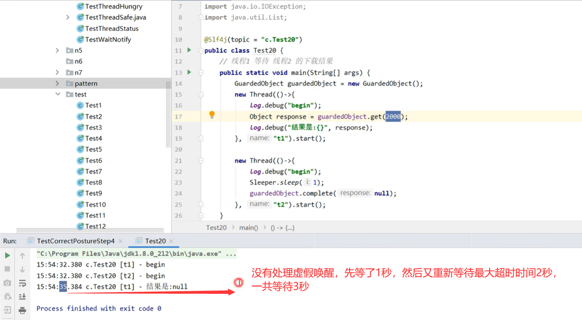Toggle Scroll to End in the console
The image size is (582, 320).
coord(22,296)
